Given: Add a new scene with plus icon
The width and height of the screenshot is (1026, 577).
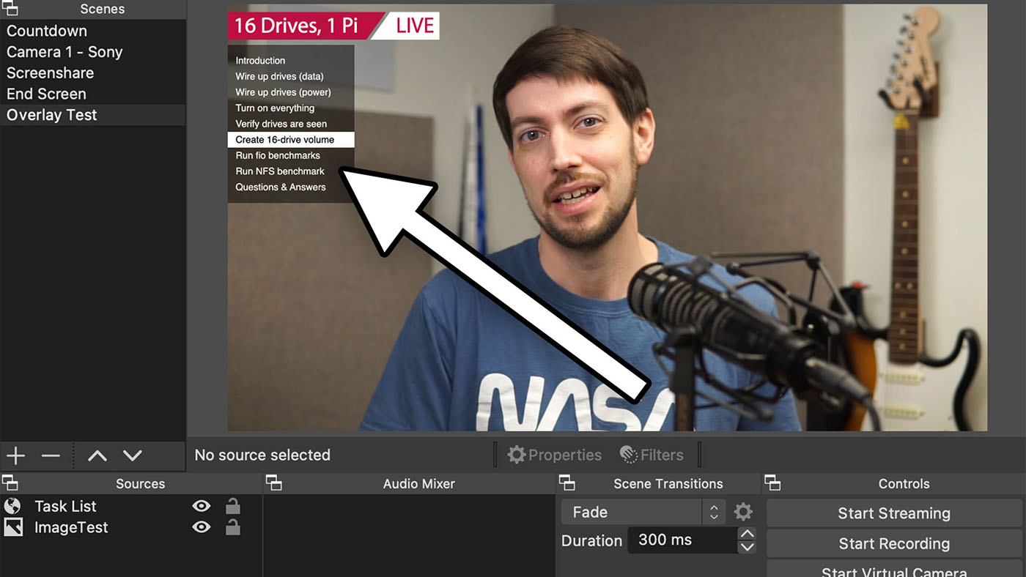Looking at the screenshot, I should point(15,455).
